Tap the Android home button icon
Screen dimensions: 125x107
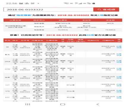point(62,104)
